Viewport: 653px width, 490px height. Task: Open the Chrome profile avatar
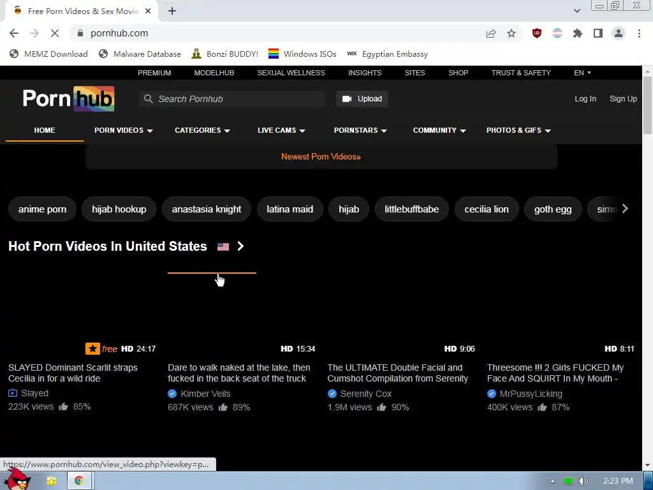coord(619,33)
